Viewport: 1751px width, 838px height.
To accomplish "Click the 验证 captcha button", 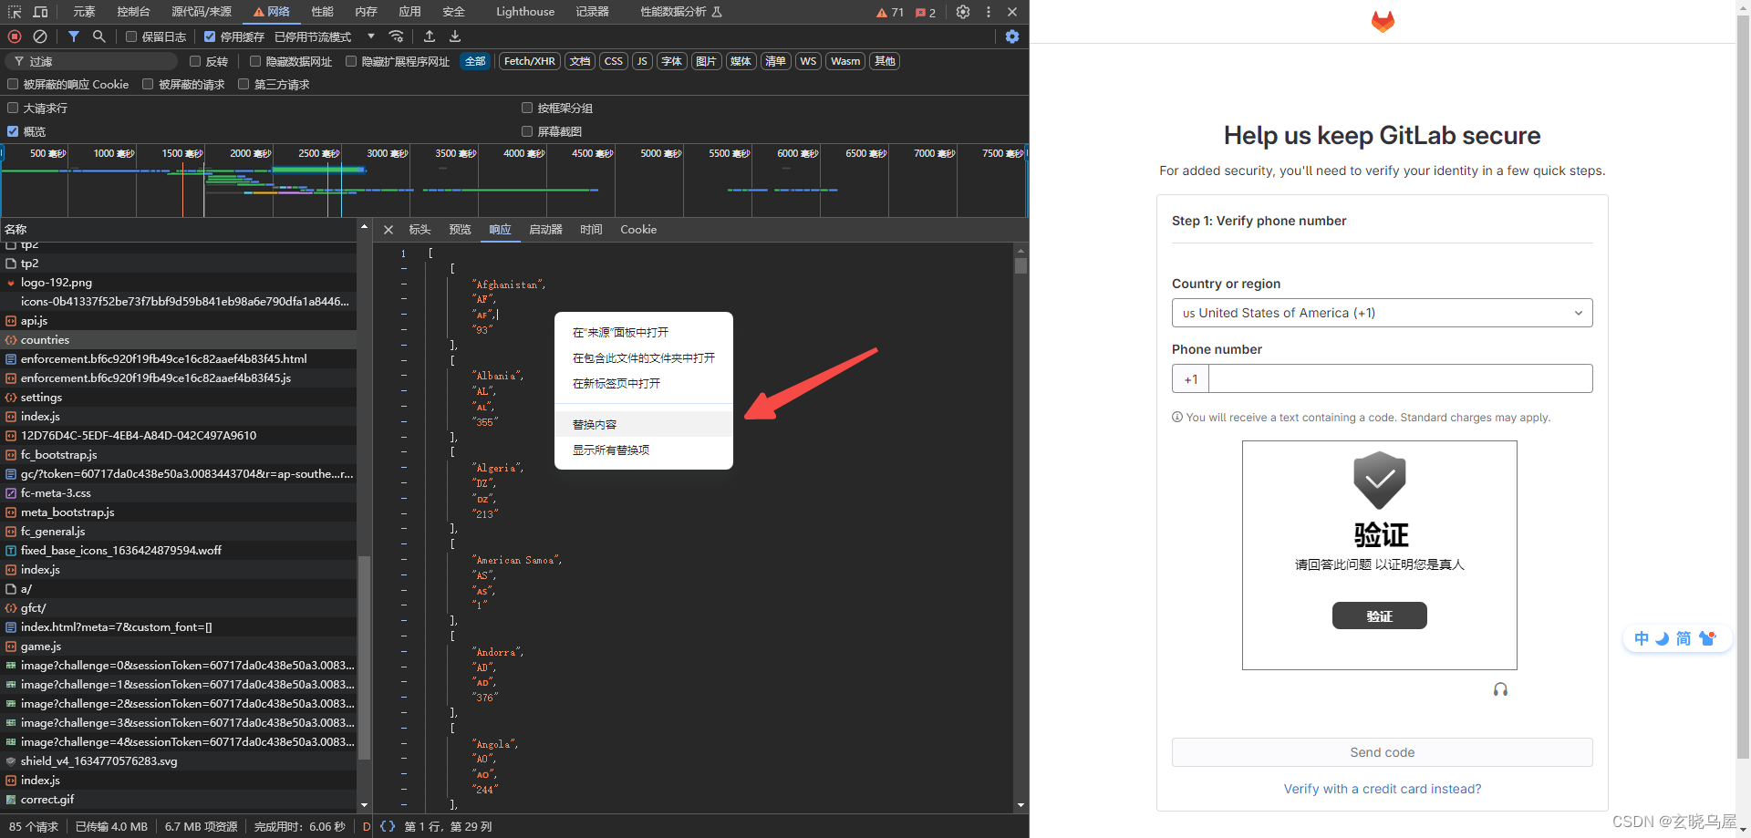I will pyautogui.click(x=1379, y=616).
